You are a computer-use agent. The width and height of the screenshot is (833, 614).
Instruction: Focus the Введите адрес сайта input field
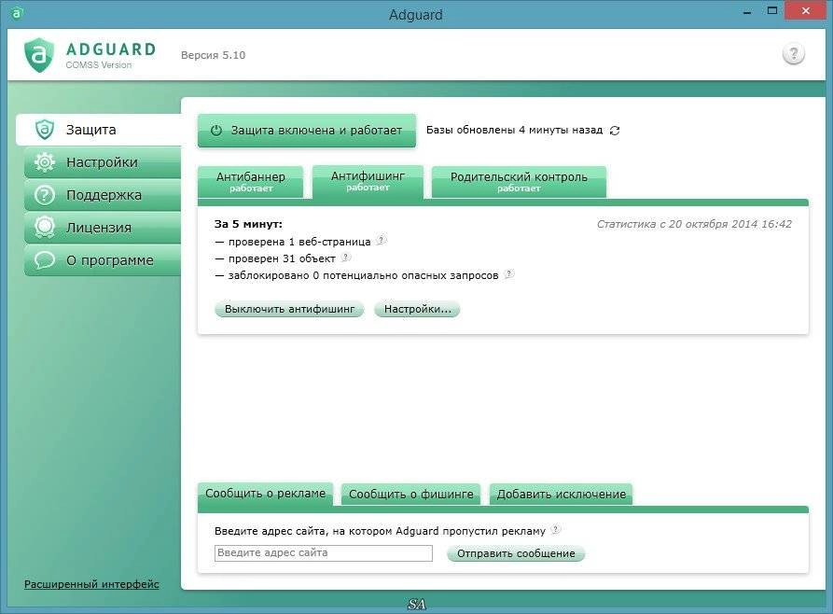[x=324, y=552]
